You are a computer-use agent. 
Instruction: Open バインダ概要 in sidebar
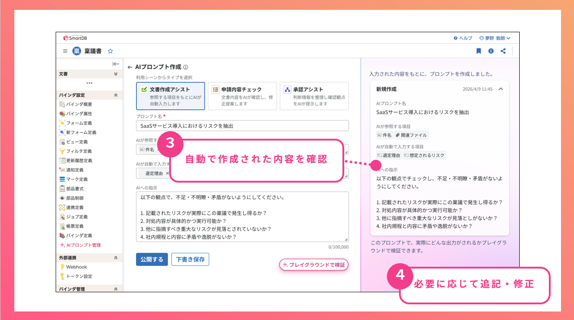[76, 104]
